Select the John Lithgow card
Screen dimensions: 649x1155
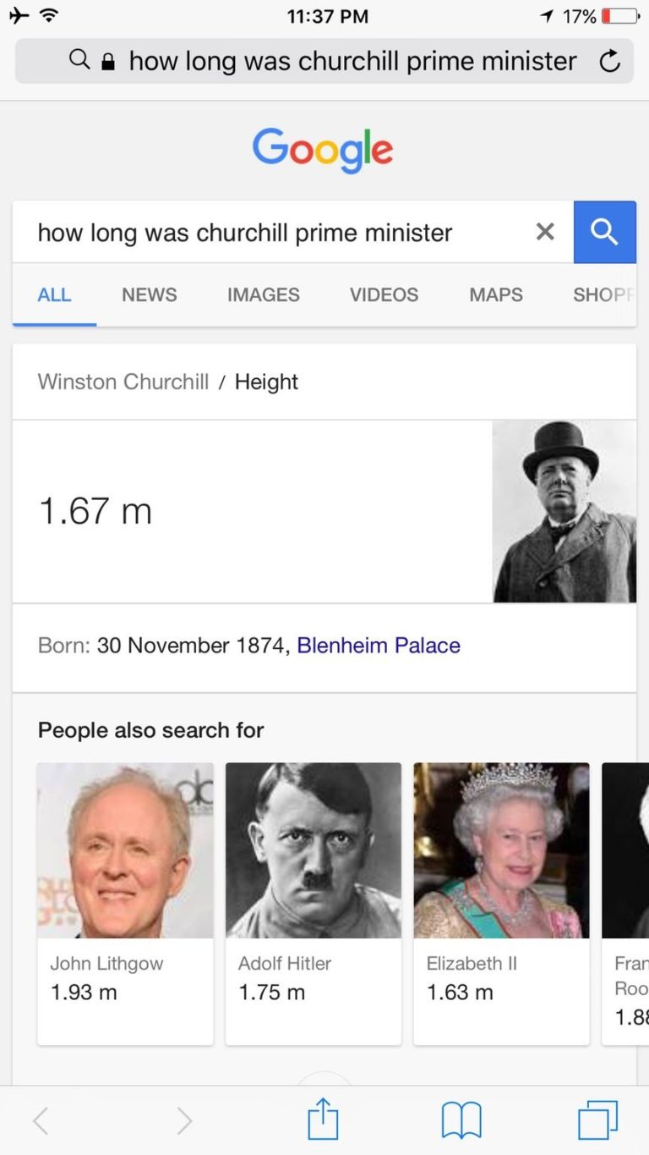(125, 904)
